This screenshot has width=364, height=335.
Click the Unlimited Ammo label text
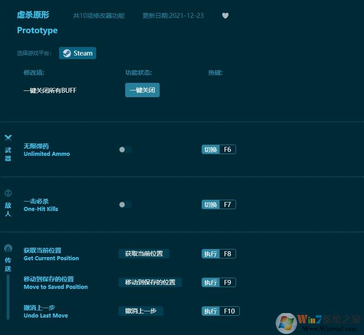[x=47, y=154]
